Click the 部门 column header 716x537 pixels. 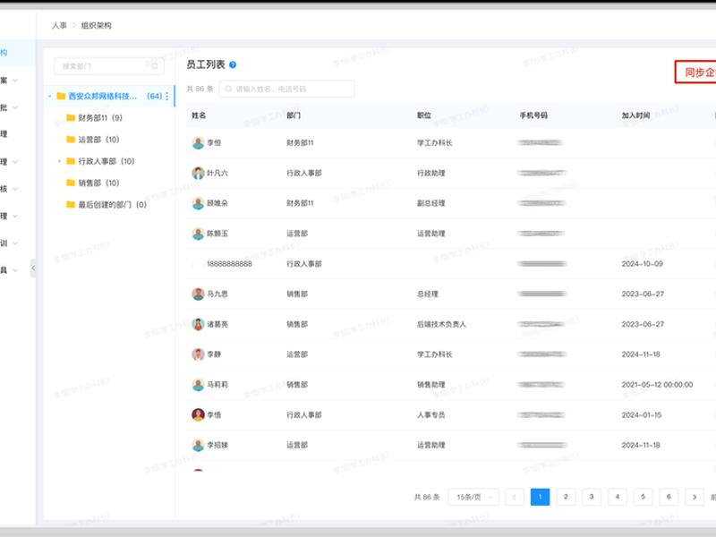click(294, 115)
